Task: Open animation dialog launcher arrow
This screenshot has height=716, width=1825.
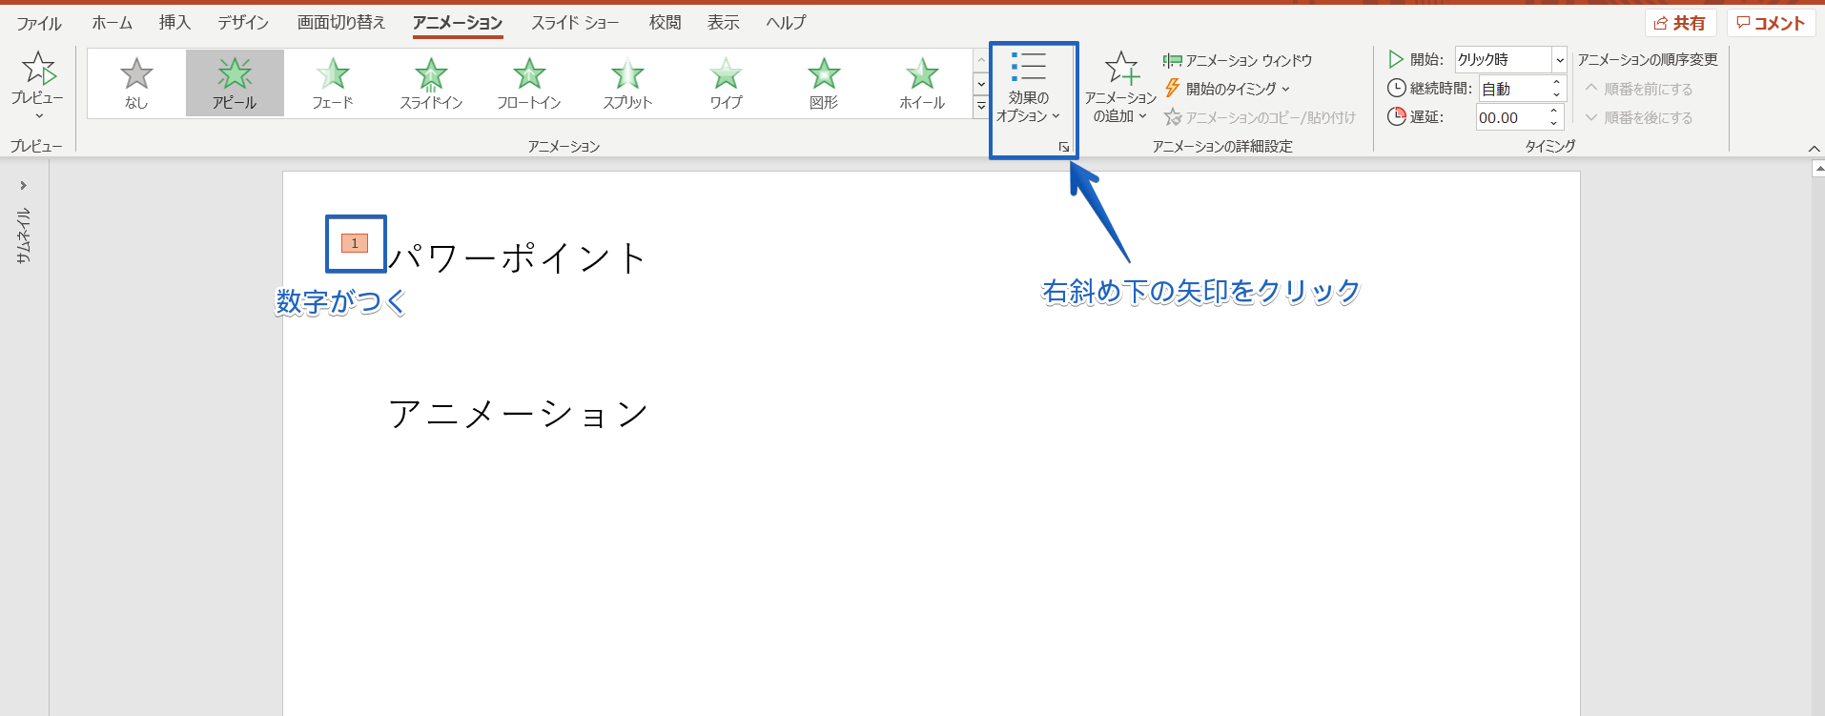Action: pyautogui.click(x=1064, y=147)
